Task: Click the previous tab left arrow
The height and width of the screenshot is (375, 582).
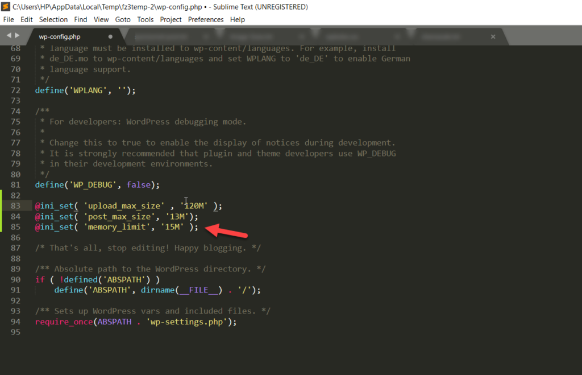Action: [x=9, y=35]
